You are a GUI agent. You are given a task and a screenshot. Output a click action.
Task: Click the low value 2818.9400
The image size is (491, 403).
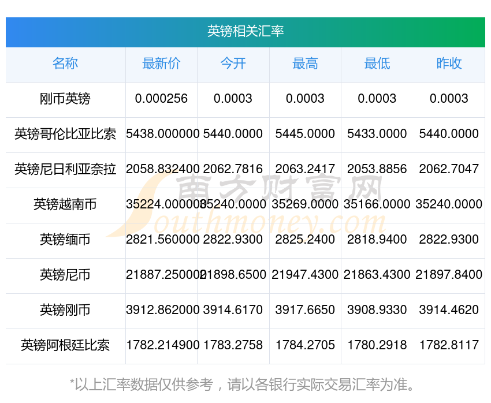[377, 240]
